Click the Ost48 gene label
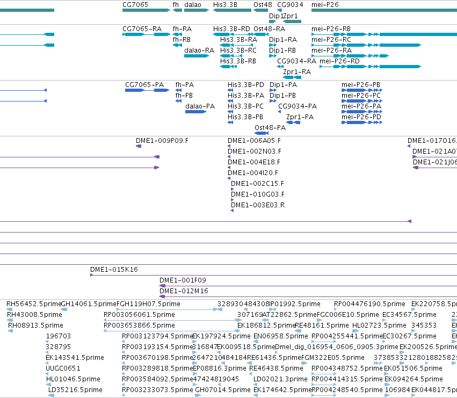 [x=263, y=5]
